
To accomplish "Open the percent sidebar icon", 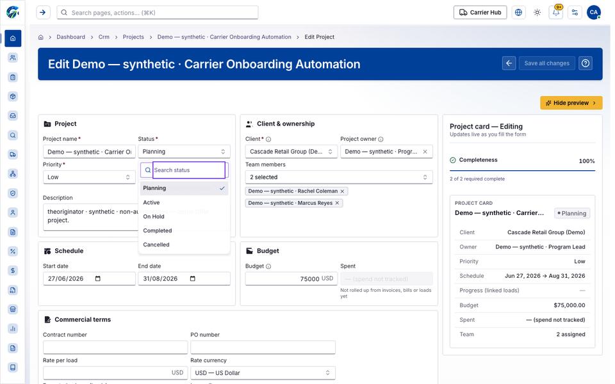I will click(x=13, y=251).
